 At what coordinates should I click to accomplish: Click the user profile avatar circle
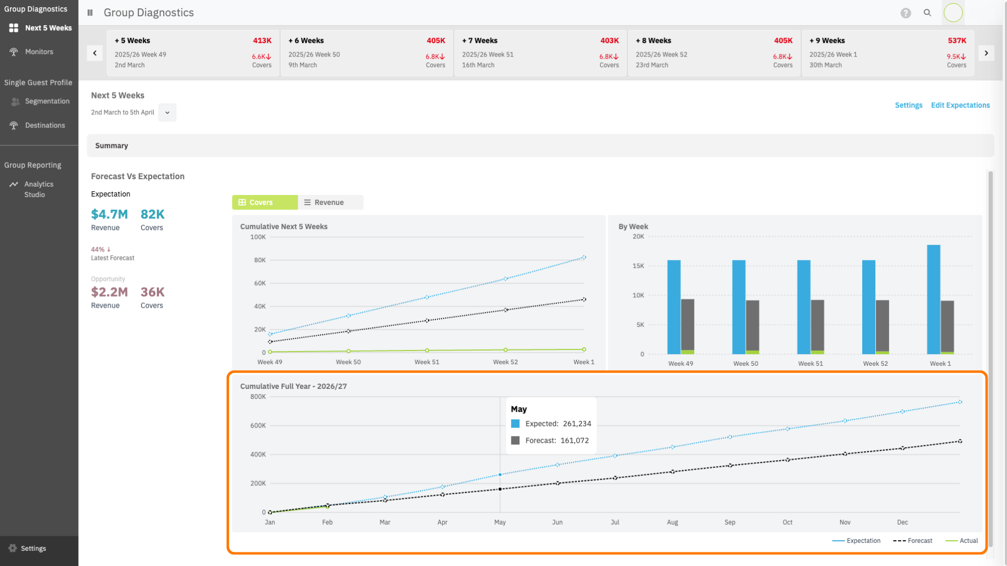(x=953, y=13)
